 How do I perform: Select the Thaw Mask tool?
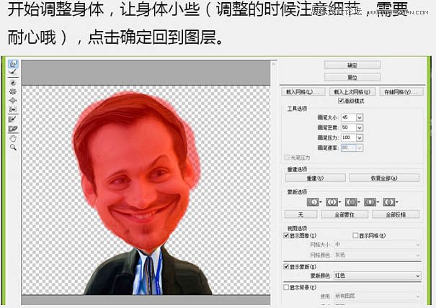[13, 129]
